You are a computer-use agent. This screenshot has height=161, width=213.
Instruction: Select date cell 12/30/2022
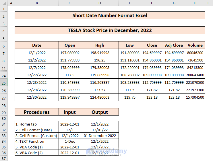point(37,97)
